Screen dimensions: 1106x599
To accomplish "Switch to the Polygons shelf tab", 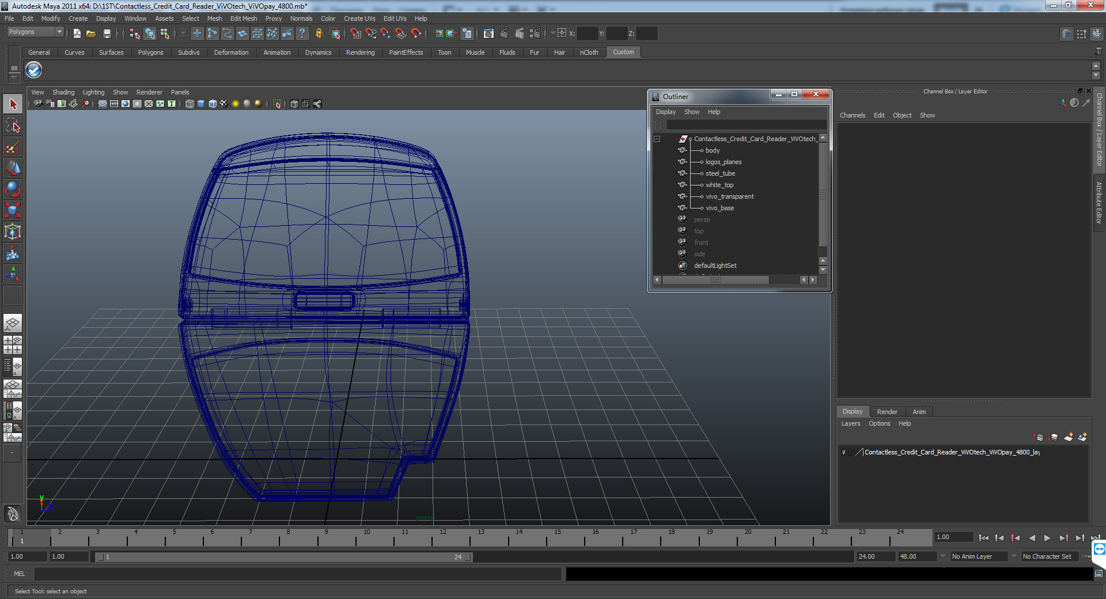I will coord(150,52).
